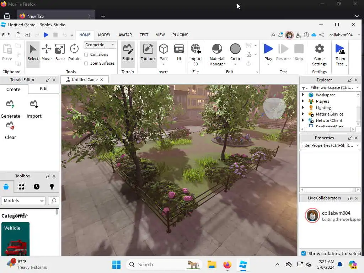Screen dimensions: 364x273
Task: Click the Color swatch button
Action: click(235, 53)
